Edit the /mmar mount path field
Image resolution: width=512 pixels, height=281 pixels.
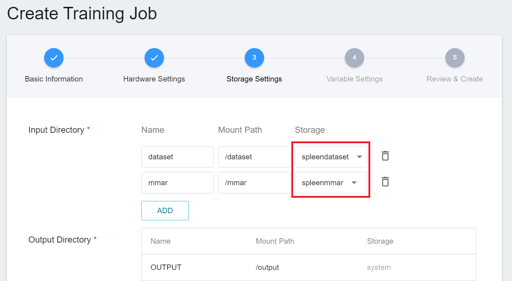(x=254, y=183)
